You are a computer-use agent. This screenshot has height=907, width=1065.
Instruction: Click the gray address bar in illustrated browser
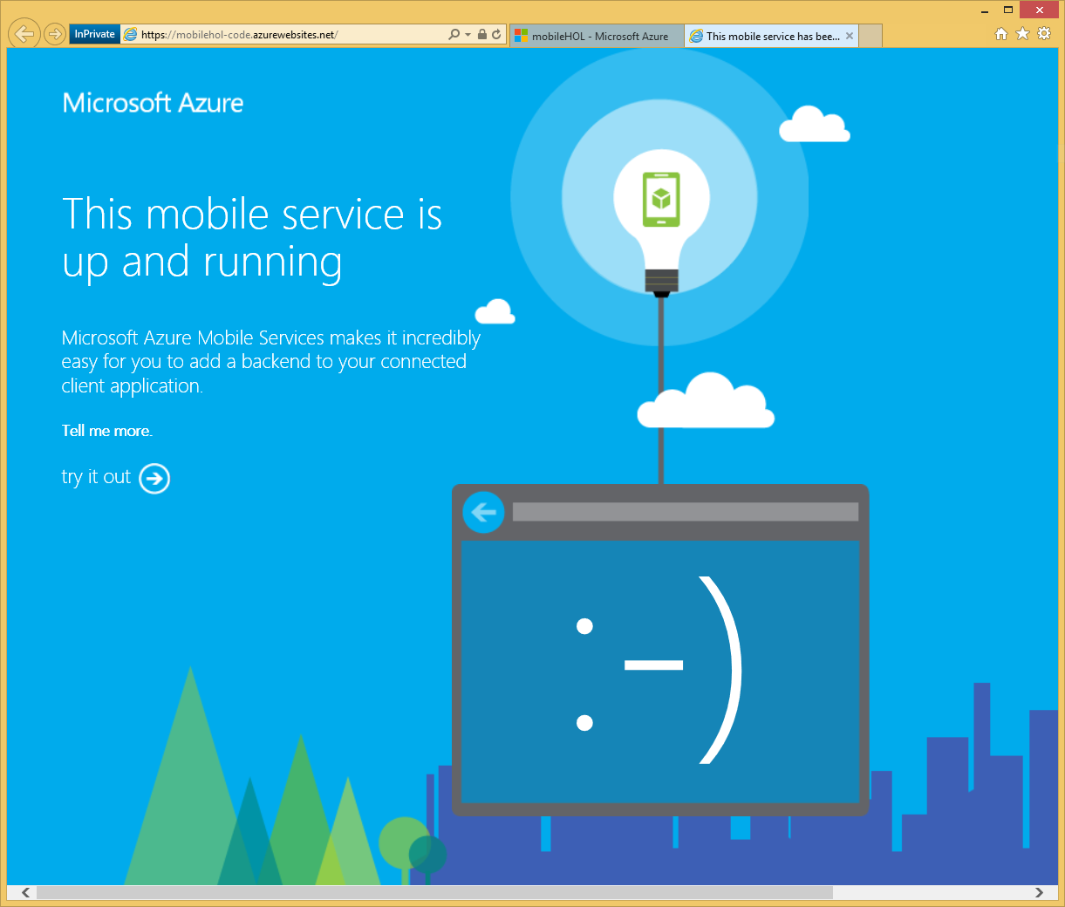pyautogui.click(x=686, y=512)
